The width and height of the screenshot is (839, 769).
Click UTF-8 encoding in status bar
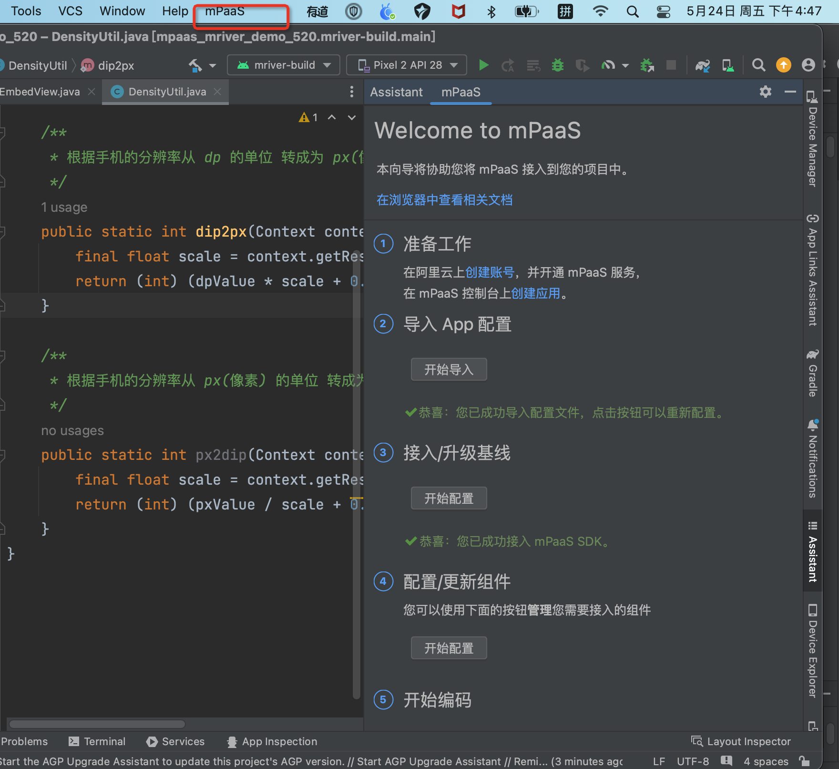pyautogui.click(x=693, y=761)
